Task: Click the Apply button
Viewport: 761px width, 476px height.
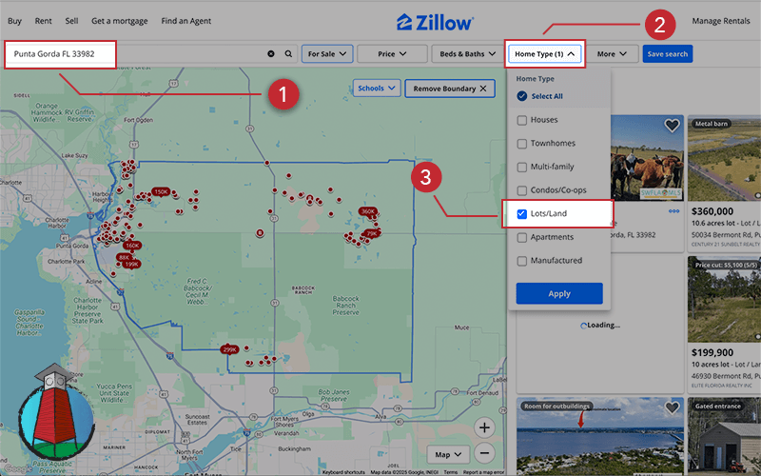Action: click(559, 294)
